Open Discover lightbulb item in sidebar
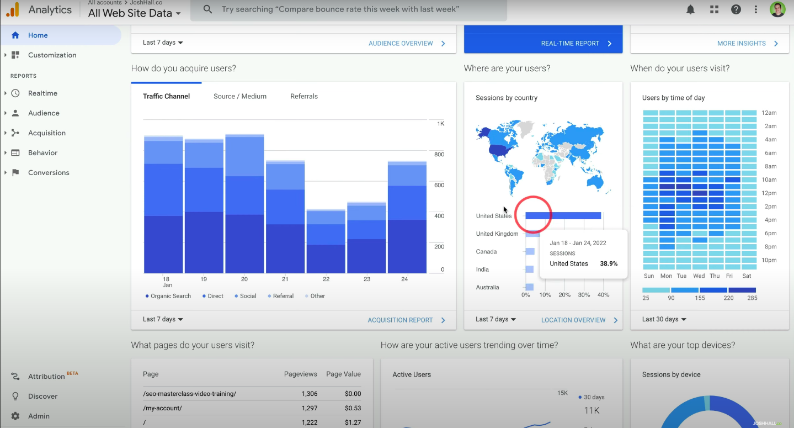Image resolution: width=794 pixels, height=428 pixels. click(x=42, y=396)
